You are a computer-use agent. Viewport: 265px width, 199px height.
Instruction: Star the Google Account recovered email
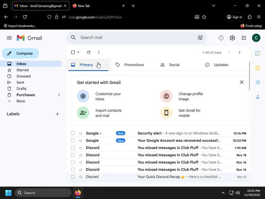pos(81,141)
